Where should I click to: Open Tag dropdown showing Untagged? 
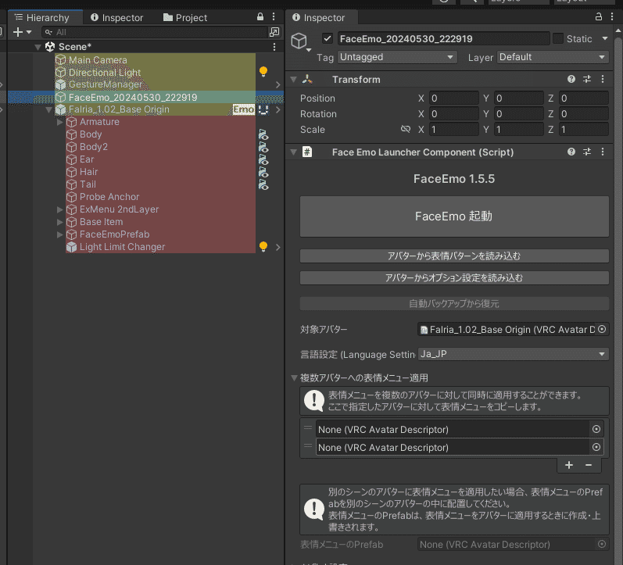click(397, 57)
